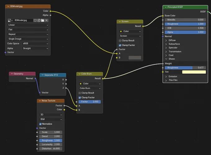Open the Single Image source dropdown
Image resolution: width=211 pixels, height=155 pixels.
28,39
